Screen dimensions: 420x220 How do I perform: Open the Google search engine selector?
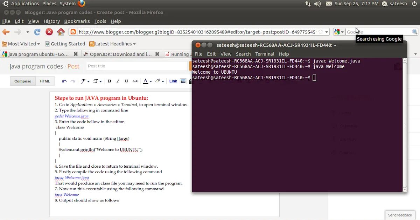[x=339, y=32]
